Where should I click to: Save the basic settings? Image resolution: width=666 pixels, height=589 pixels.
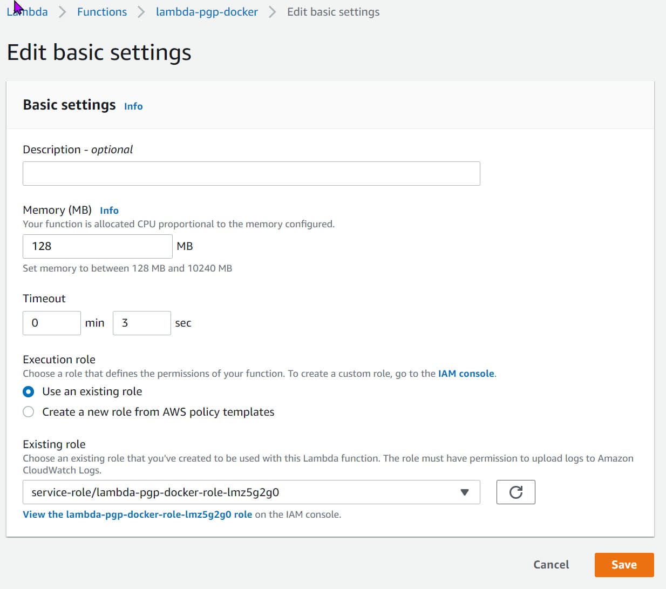click(x=624, y=565)
